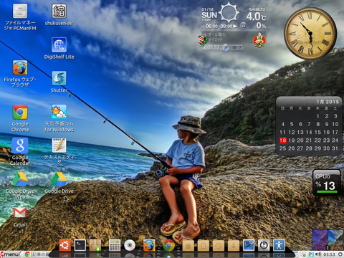344x258 pixels.
Task: Click the power button icon in the dock
Action: tap(264, 245)
